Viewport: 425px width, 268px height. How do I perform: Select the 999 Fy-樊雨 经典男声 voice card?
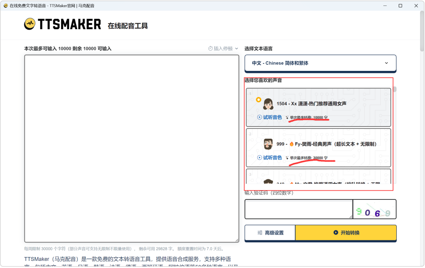[x=318, y=148]
